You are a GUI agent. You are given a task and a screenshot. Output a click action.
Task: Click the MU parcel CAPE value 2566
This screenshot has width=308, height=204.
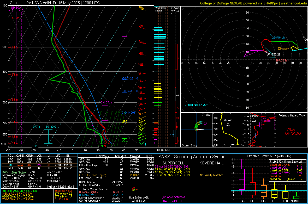click(20, 168)
